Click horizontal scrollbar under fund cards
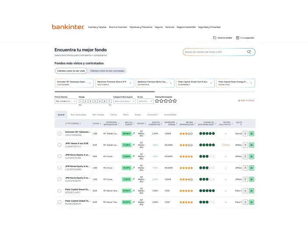Image resolution: width=308 pixels, height=231 pixels. click(x=105, y=91)
